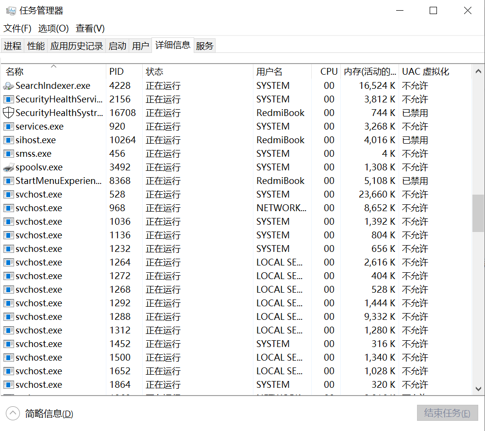Switch to the 用户 tab

click(140, 46)
